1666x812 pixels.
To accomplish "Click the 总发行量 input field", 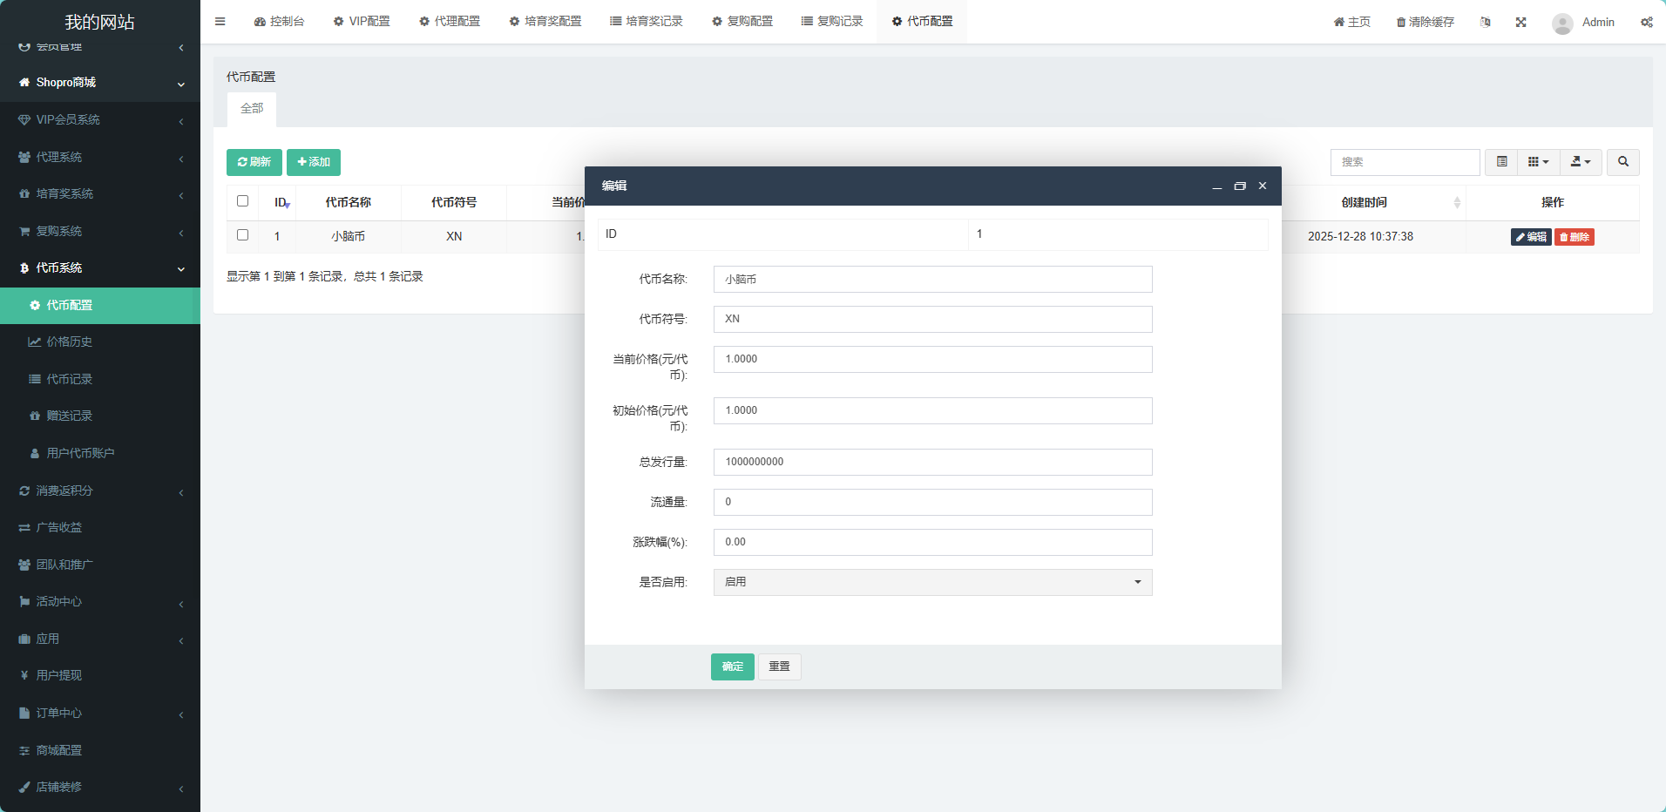I will (932, 462).
